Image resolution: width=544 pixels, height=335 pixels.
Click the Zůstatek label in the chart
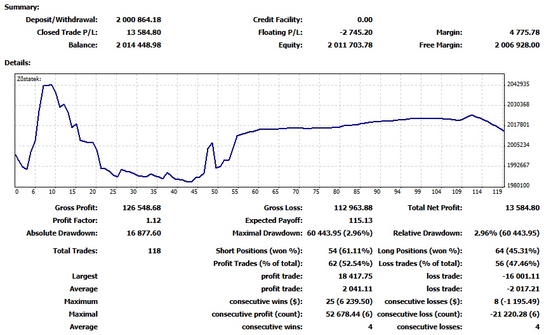coord(29,79)
